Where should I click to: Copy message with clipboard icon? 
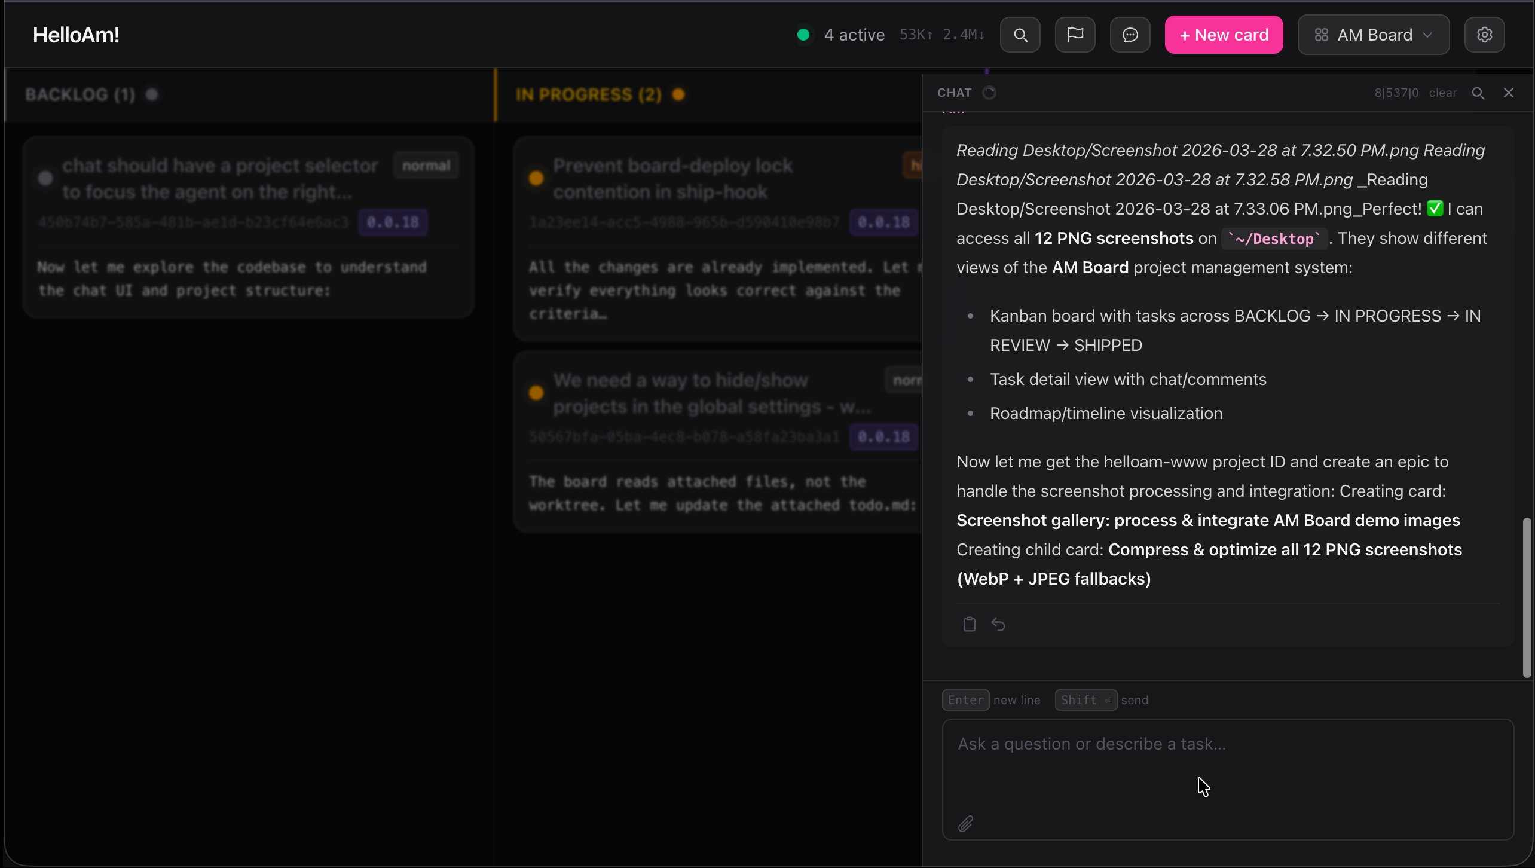[969, 624]
